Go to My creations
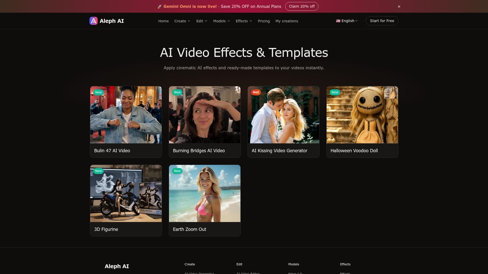Image resolution: width=488 pixels, height=274 pixels. pos(287,21)
